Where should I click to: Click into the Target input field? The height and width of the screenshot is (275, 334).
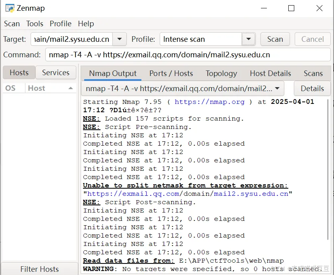[x=71, y=39]
